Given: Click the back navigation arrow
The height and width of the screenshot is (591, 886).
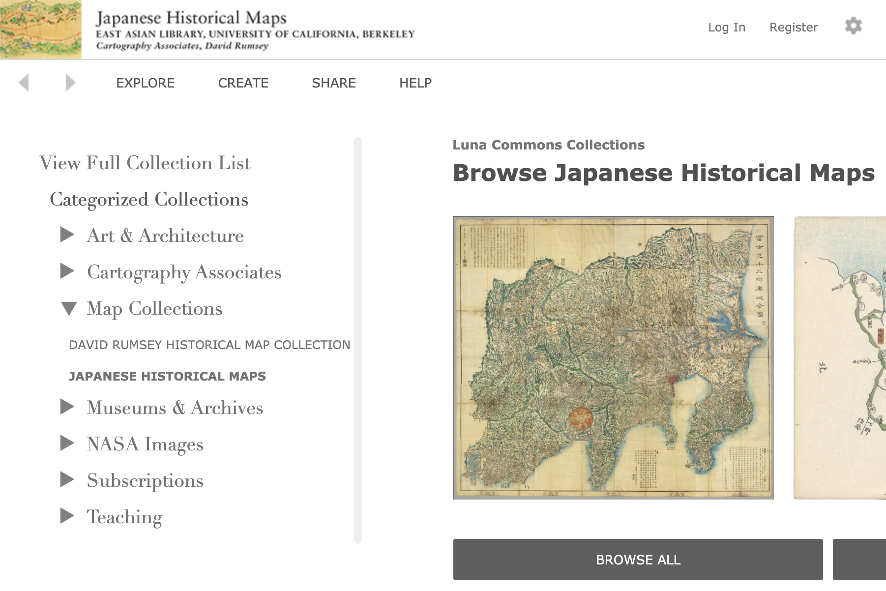Looking at the screenshot, I should 24,83.
